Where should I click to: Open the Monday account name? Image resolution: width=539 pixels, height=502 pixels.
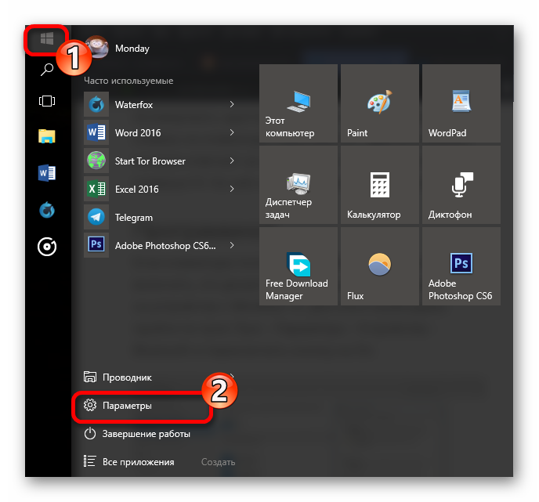132,49
